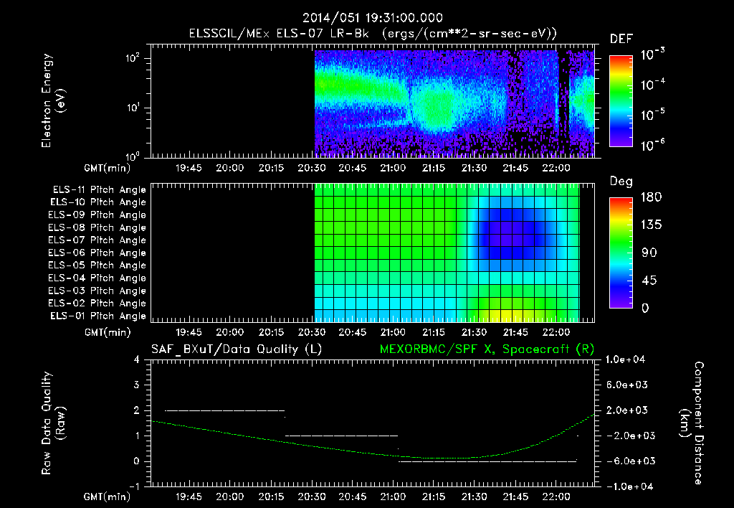Select the ELS-11 Pitch Angle row label

click(x=99, y=190)
